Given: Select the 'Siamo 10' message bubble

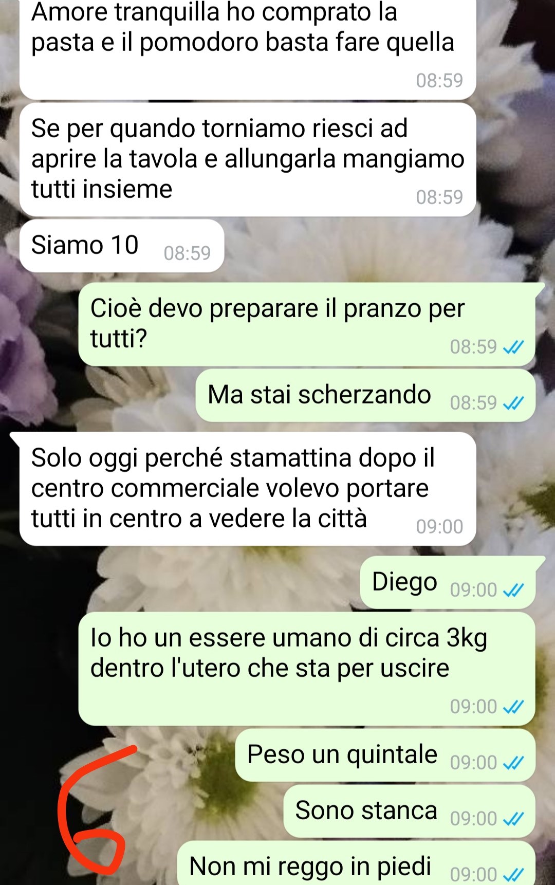Looking at the screenshot, I should coord(122,246).
